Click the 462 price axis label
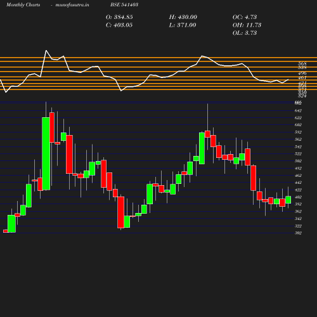Screen dimensions: 317x317 (x=298, y=176)
